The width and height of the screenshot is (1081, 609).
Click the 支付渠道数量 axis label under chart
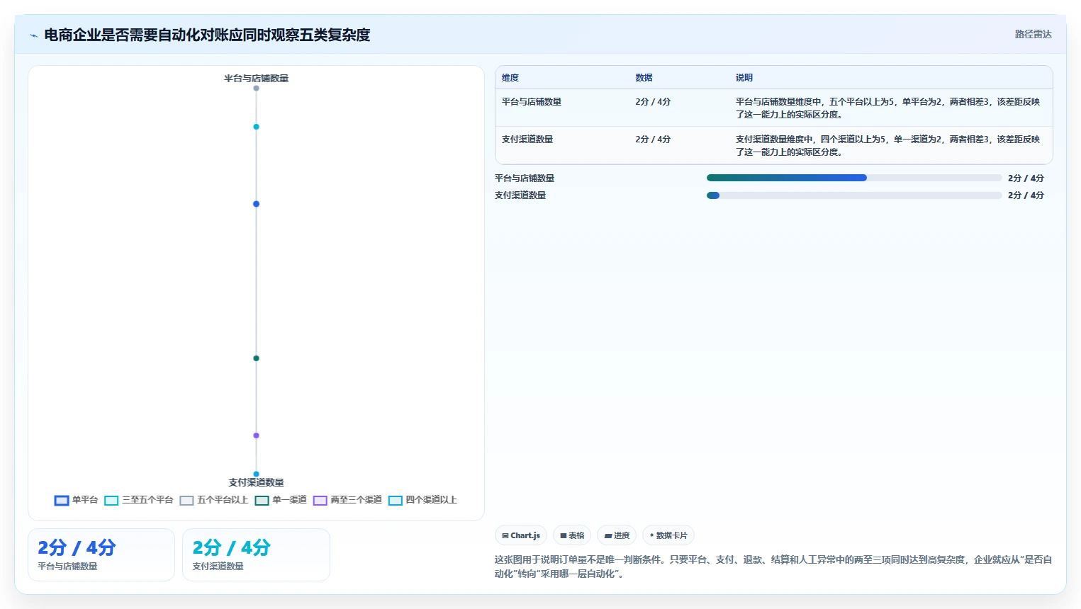point(256,482)
